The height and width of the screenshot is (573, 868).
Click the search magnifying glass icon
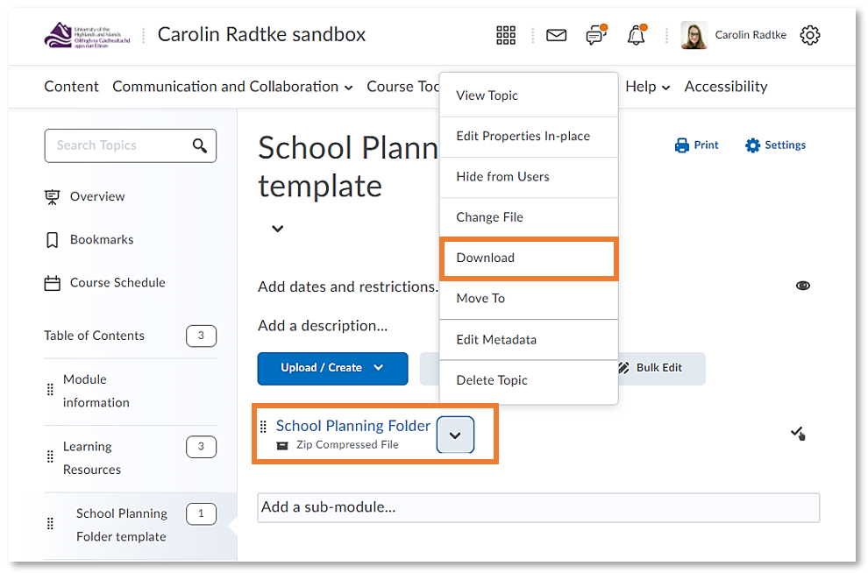click(199, 145)
